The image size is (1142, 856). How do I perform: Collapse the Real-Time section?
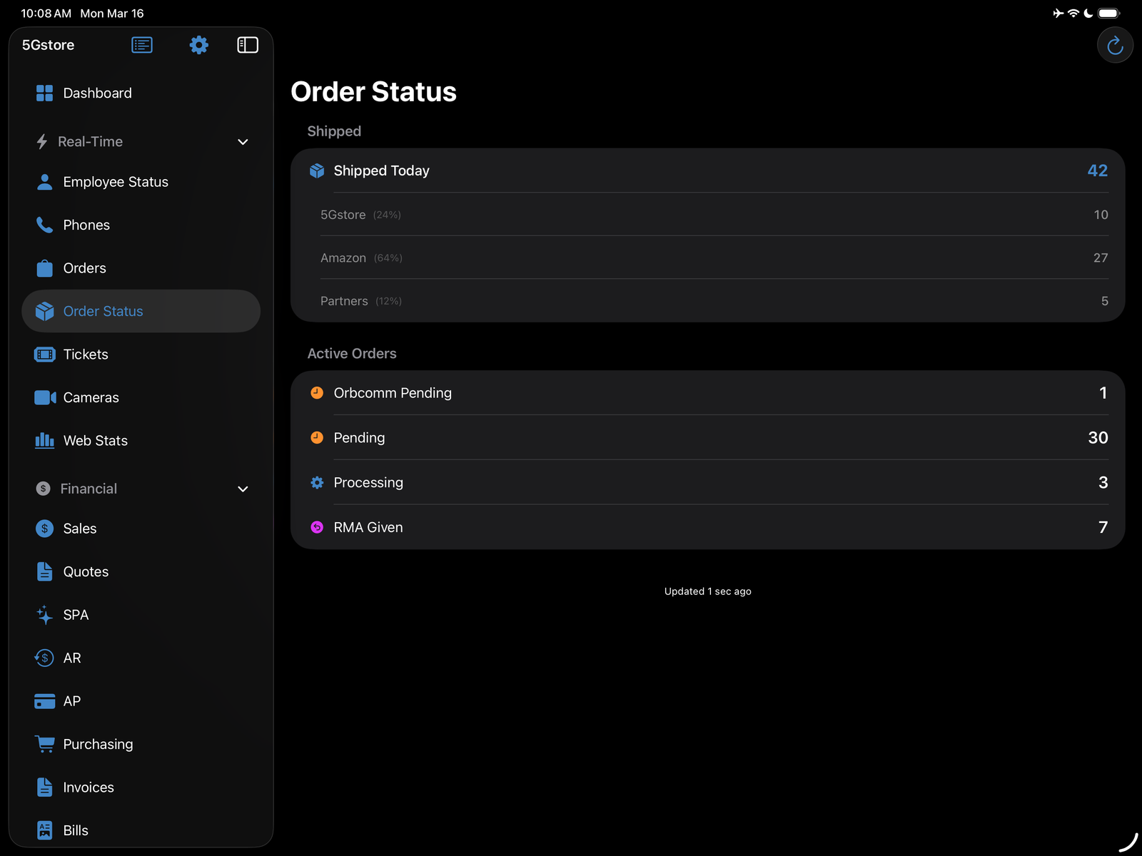pos(243,142)
